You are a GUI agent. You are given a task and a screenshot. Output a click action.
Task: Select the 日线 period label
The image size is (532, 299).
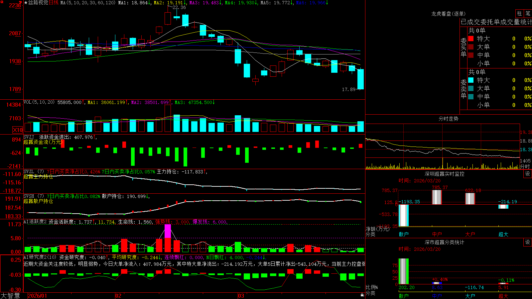click(54, 3)
